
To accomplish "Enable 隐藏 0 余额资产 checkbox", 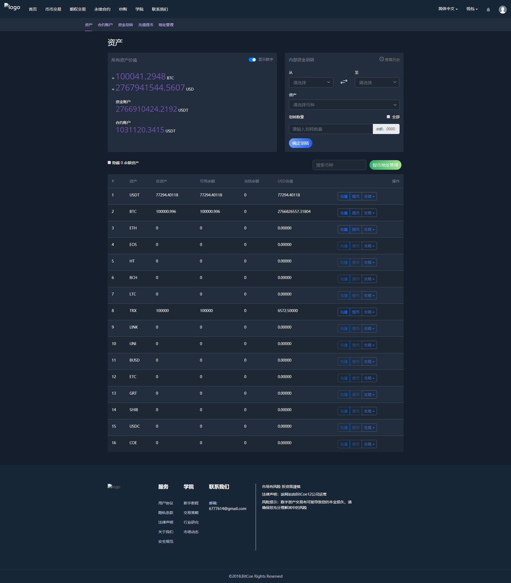I will [x=109, y=163].
